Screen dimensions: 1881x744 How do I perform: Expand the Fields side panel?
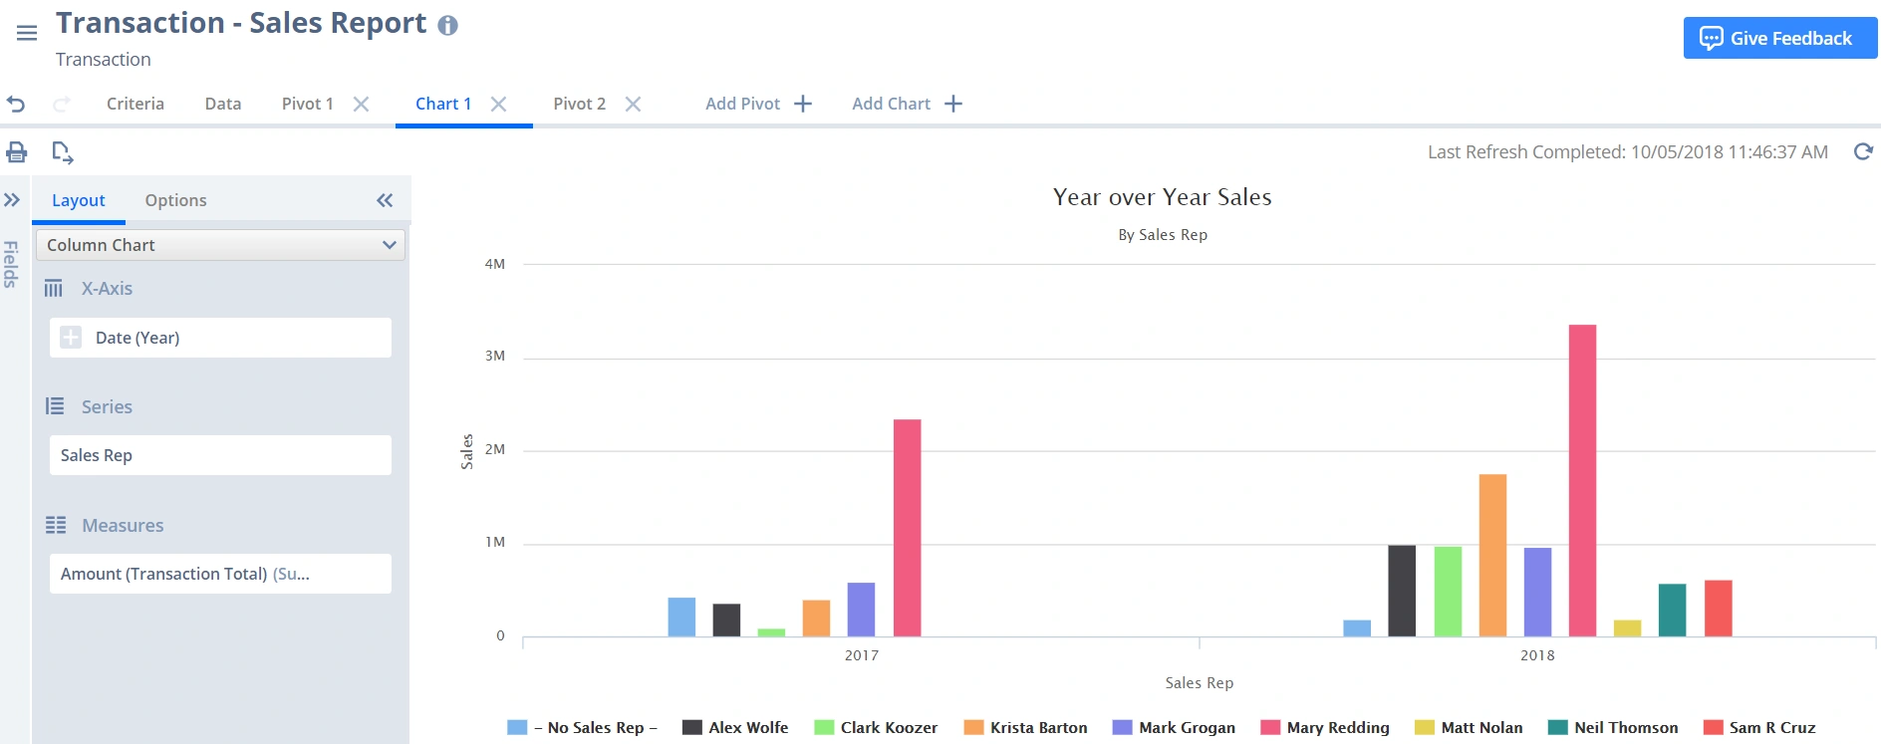(x=12, y=200)
